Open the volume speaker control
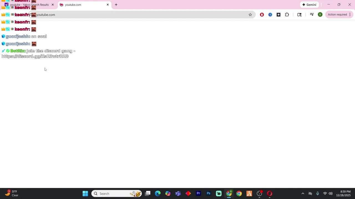 pyautogui.click(x=330, y=193)
